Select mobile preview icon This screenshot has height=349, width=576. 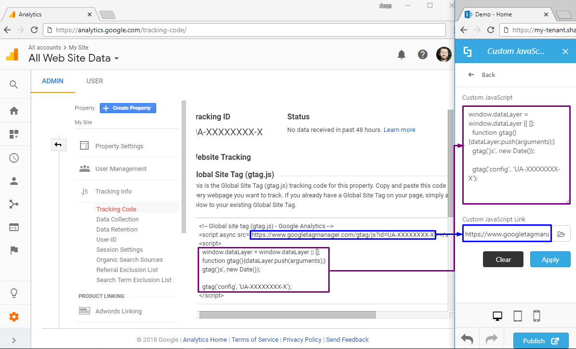click(536, 316)
